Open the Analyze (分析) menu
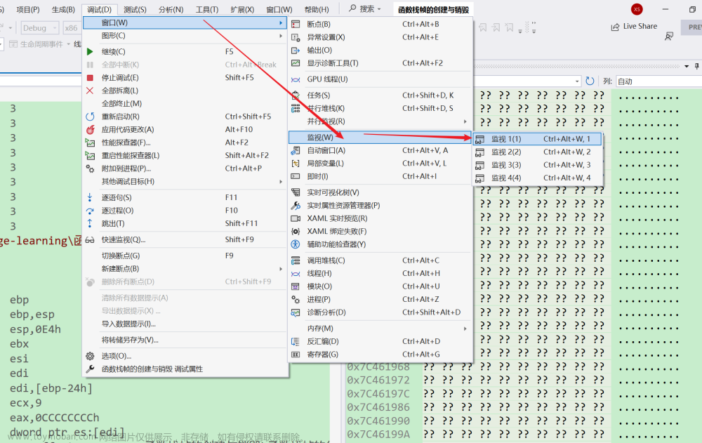Viewport: 702px width, 443px height. pyautogui.click(x=171, y=9)
